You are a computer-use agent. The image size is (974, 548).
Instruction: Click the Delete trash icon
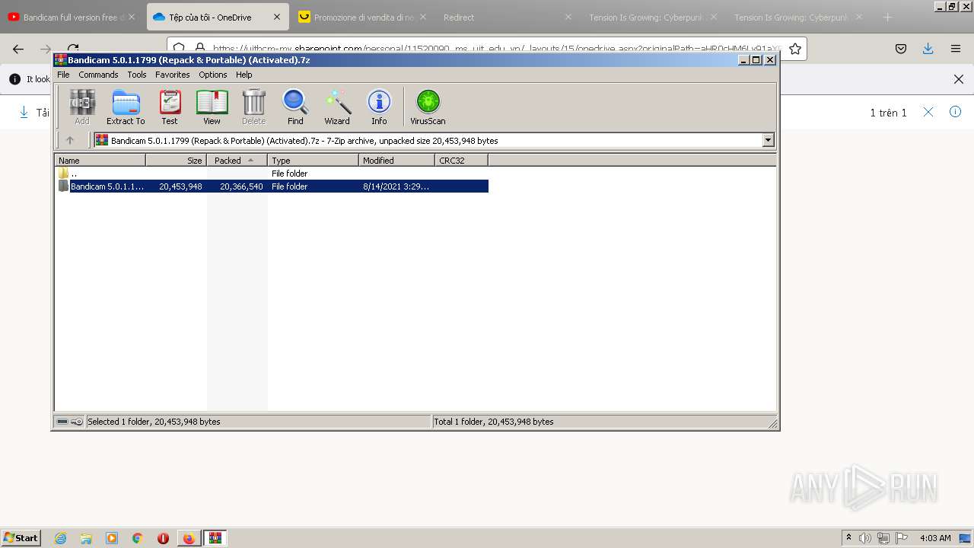pos(253,107)
